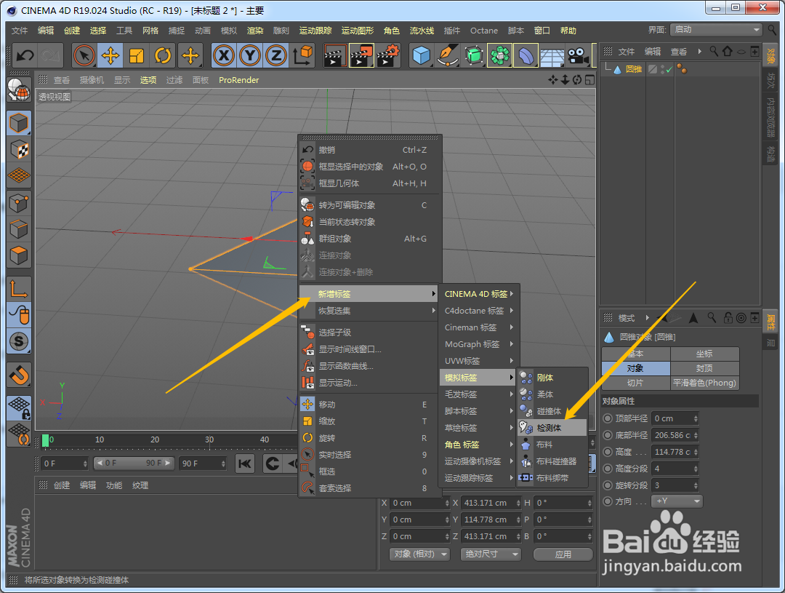The image size is (785, 593).
Task: Click the Undo arrow in the top toolbar
Action: [25, 55]
